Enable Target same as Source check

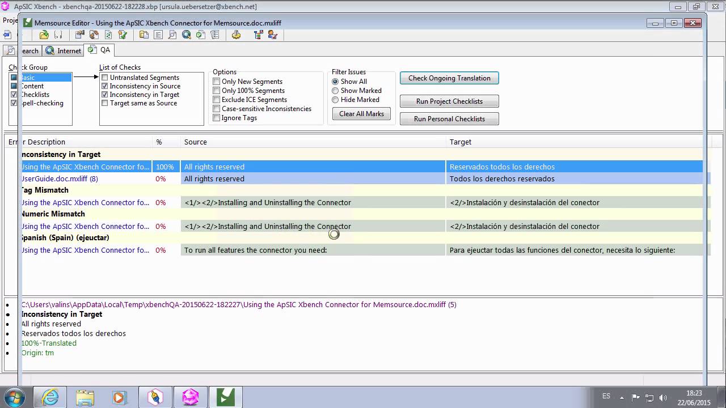(x=104, y=103)
